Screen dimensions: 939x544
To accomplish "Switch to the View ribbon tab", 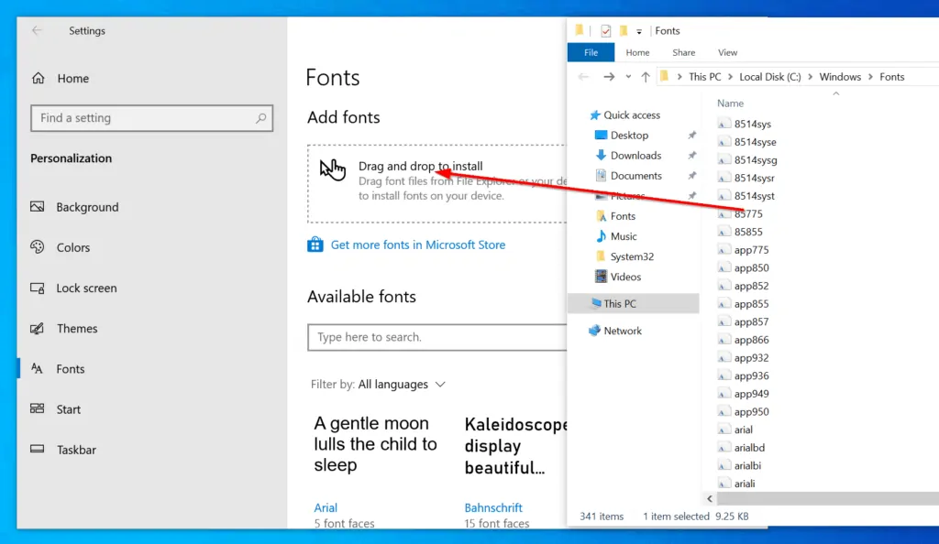I will coord(727,52).
